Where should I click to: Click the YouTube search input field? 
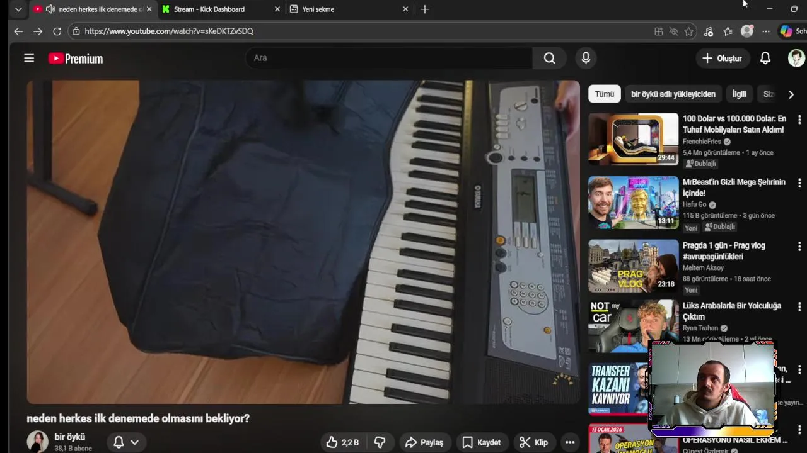coord(389,58)
